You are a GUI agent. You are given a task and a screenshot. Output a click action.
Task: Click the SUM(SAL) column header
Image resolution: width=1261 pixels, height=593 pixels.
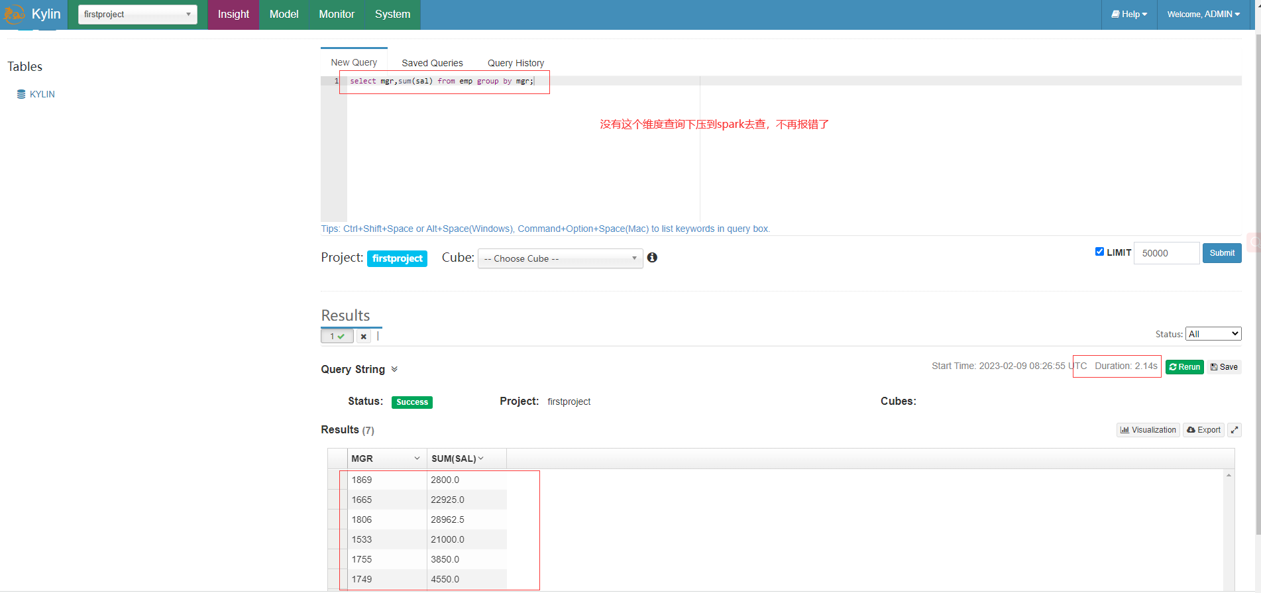coord(466,458)
